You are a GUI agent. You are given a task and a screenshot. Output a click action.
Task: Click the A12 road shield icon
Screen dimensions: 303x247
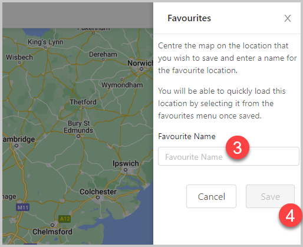[x=65, y=219]
